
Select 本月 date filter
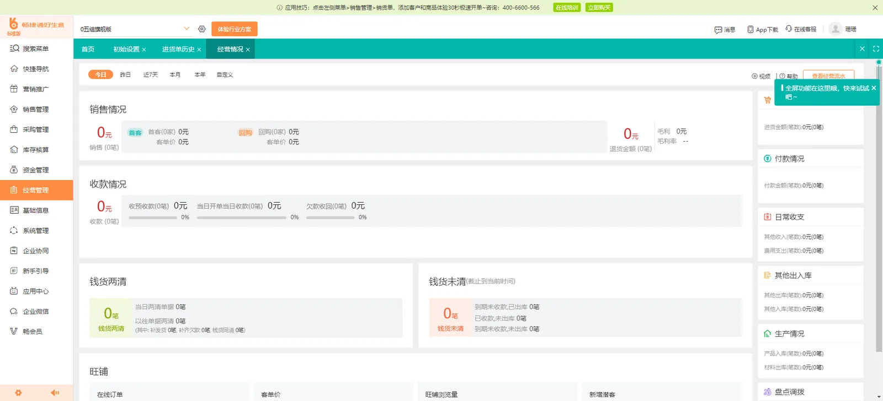[x=175, y=74]
